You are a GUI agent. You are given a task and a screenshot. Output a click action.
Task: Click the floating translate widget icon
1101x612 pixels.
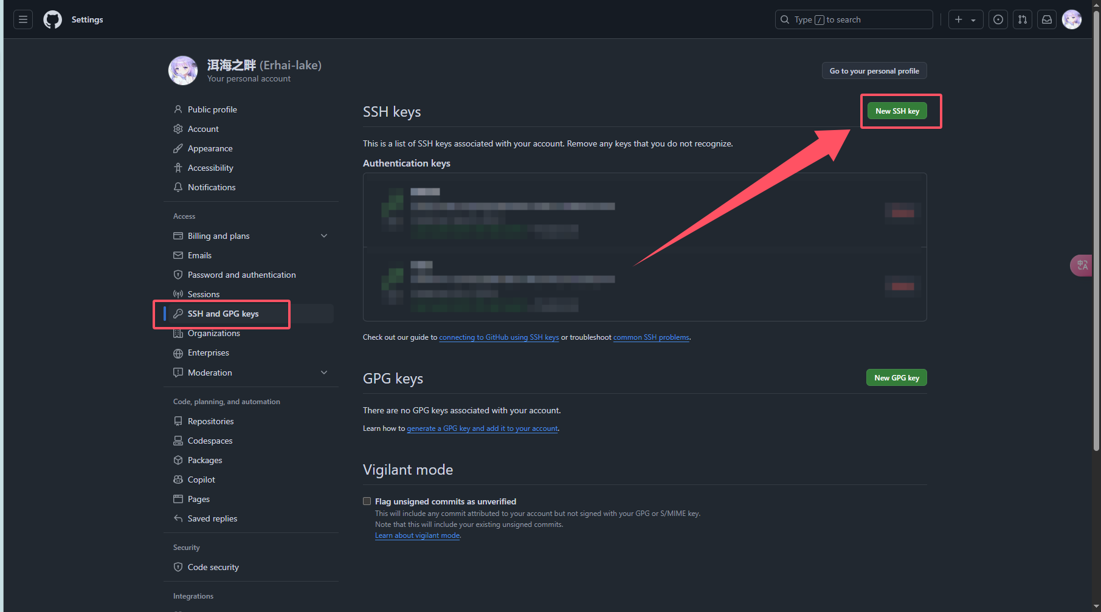[x=1082, y=265]
